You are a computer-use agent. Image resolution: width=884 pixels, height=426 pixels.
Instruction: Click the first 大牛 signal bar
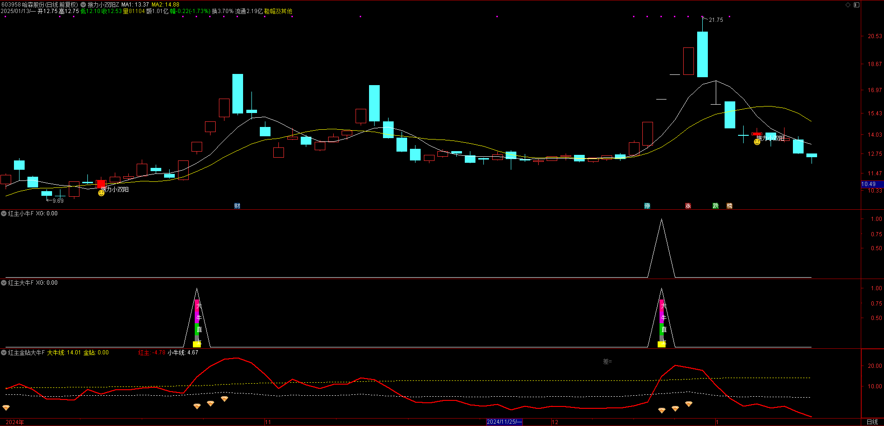(x=197, y=323)
